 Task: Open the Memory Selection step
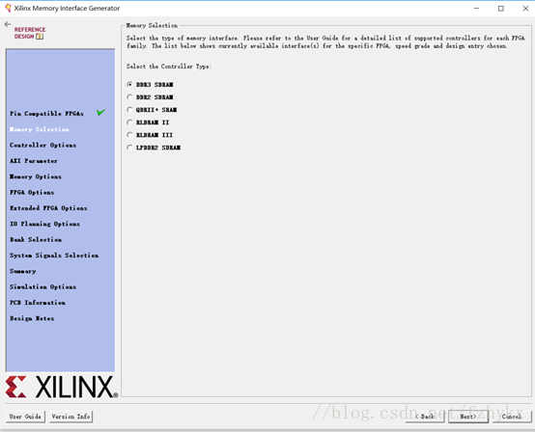pos(40,129)
